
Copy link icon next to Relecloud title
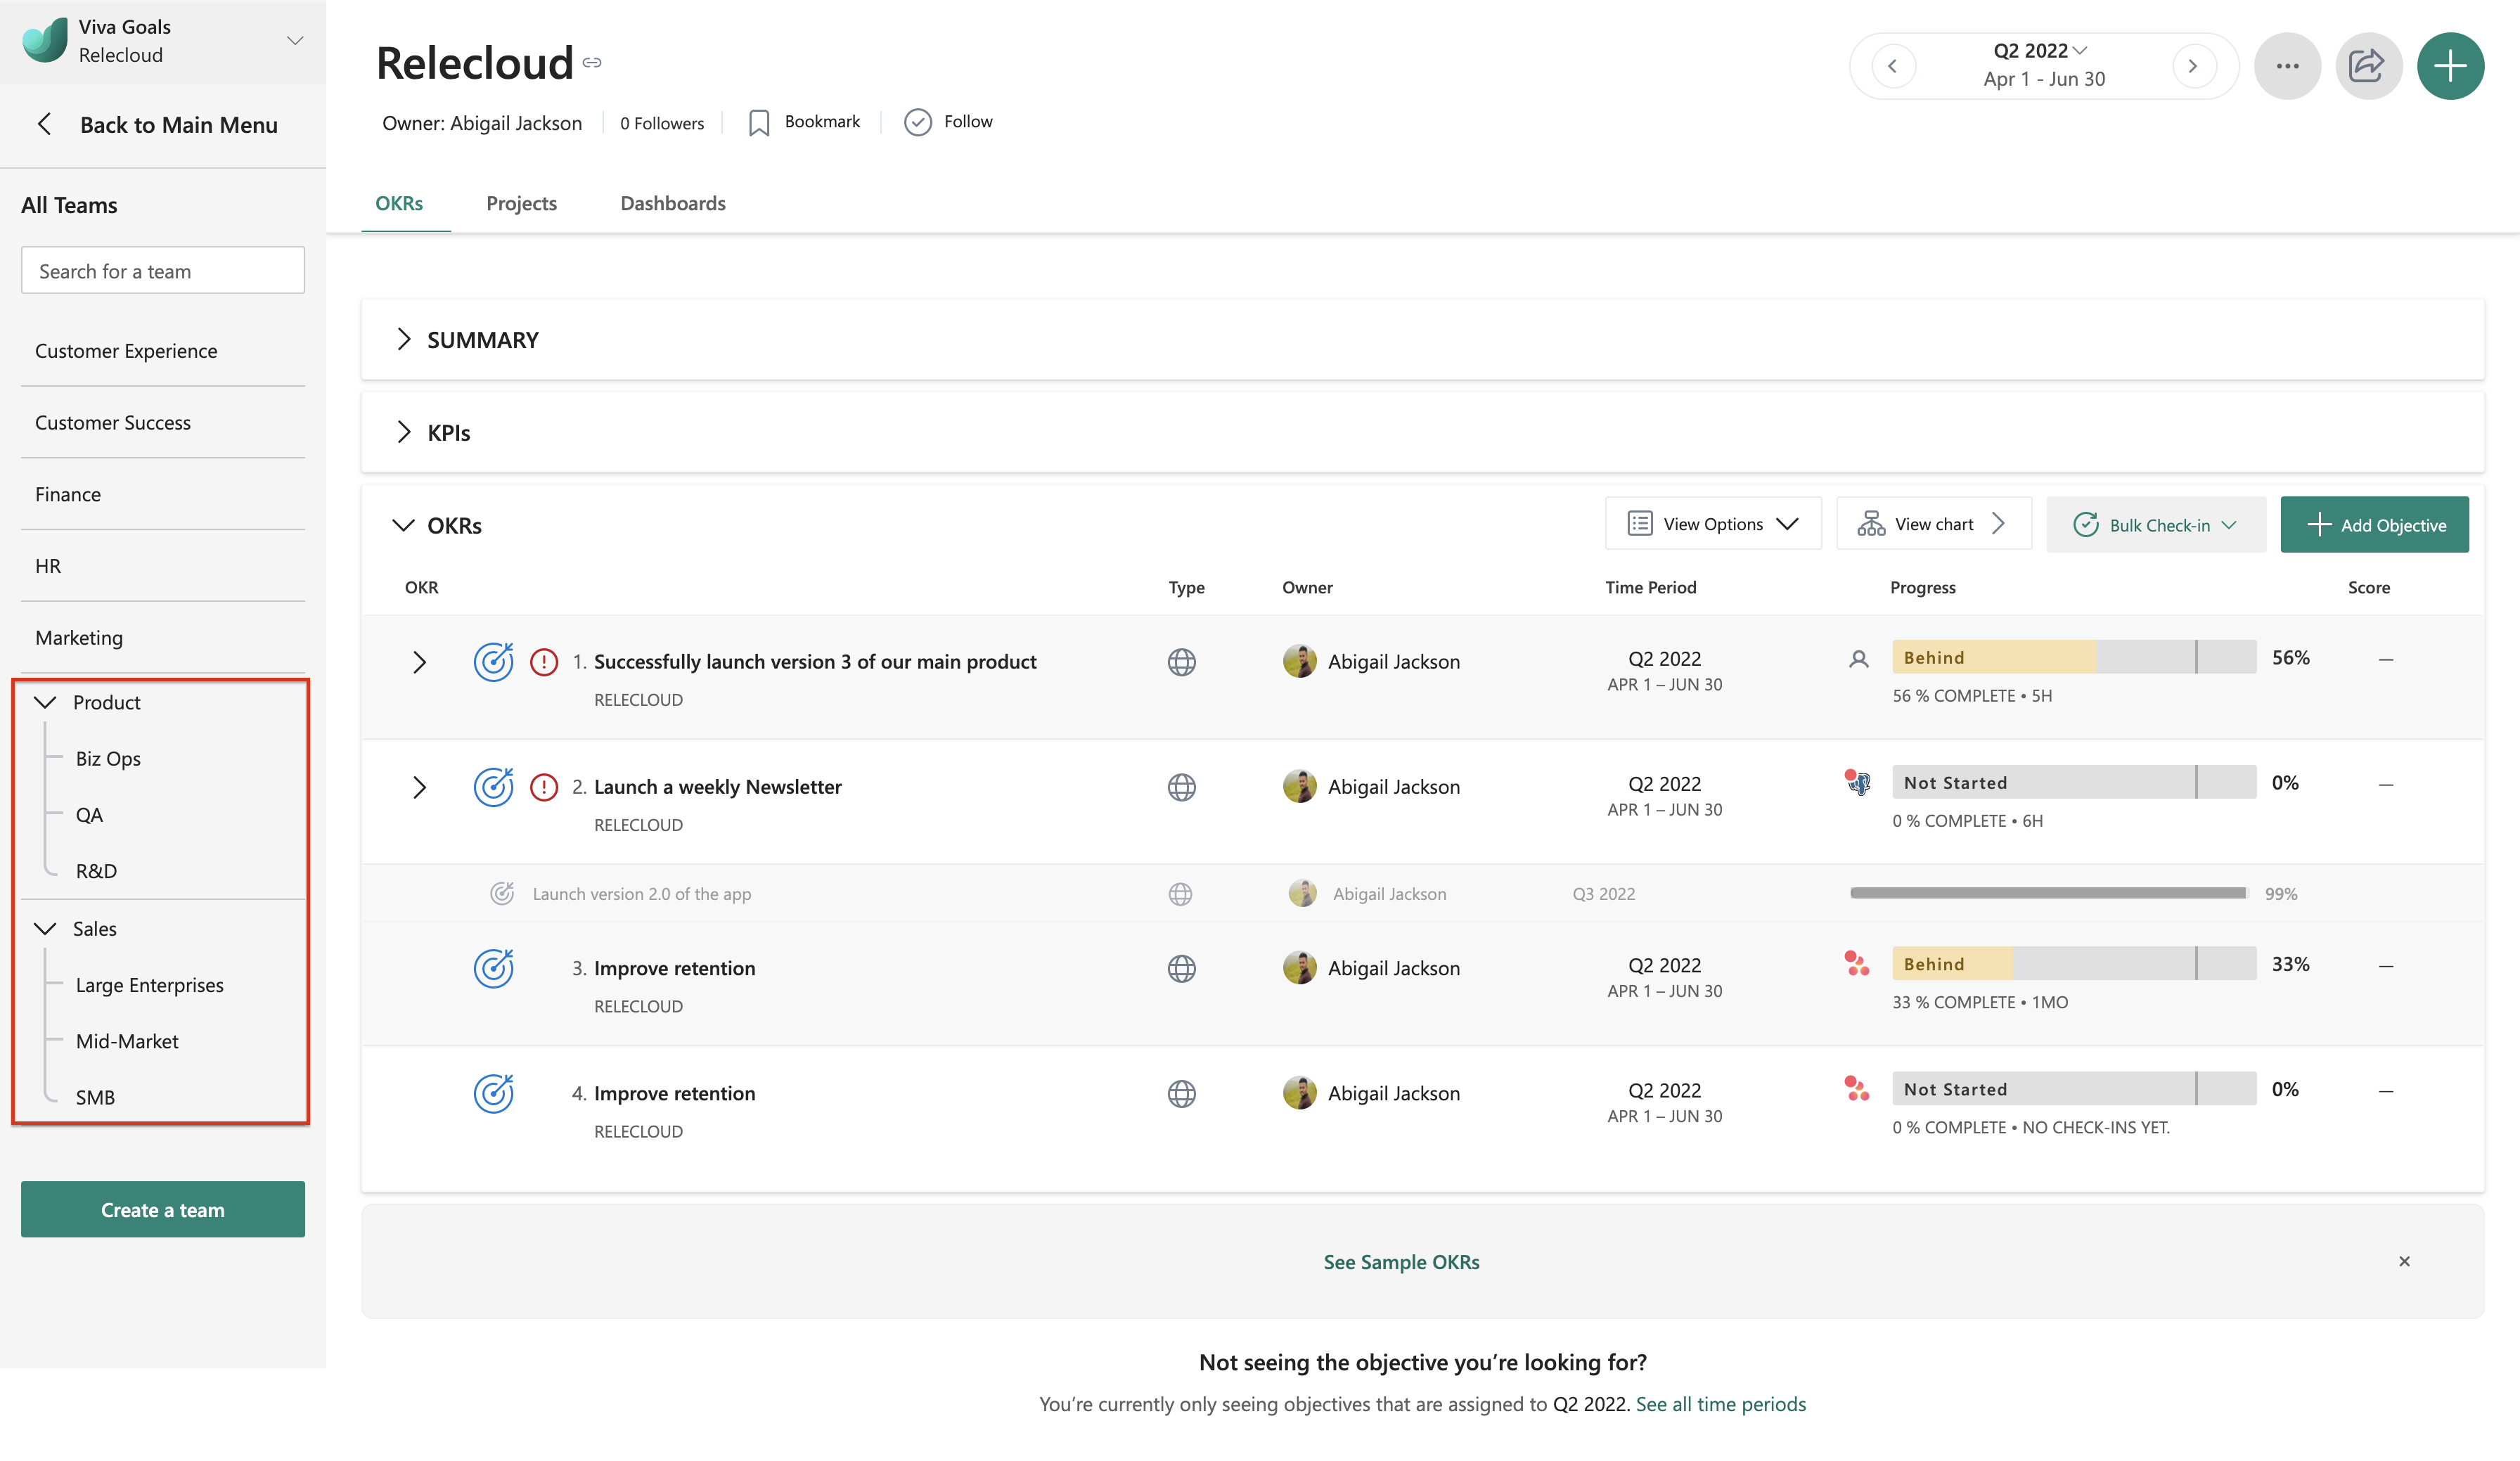592,63
